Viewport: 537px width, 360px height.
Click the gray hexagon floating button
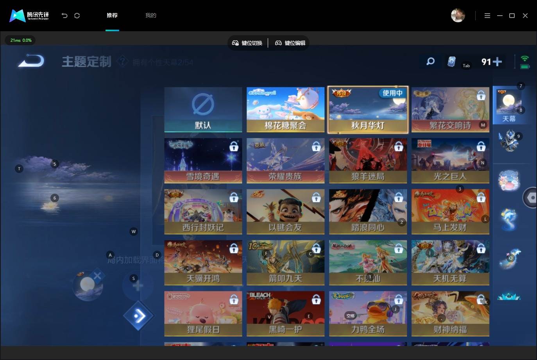(531, 198)
